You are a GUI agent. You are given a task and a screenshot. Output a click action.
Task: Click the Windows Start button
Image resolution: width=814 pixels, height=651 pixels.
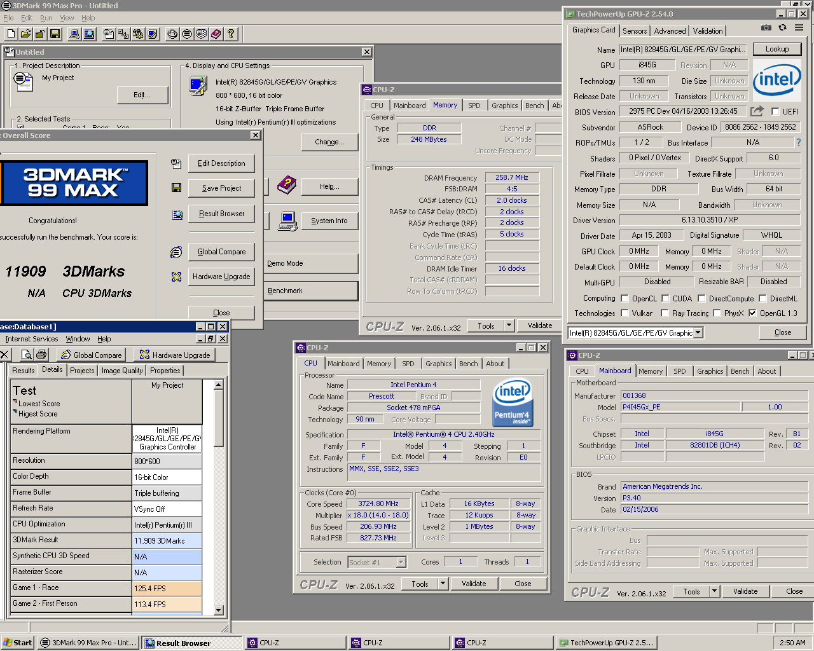click(18, 643)
